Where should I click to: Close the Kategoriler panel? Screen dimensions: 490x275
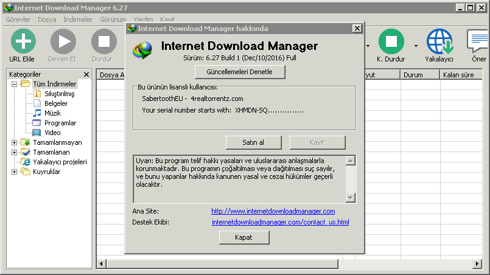[x=86, y=74]
